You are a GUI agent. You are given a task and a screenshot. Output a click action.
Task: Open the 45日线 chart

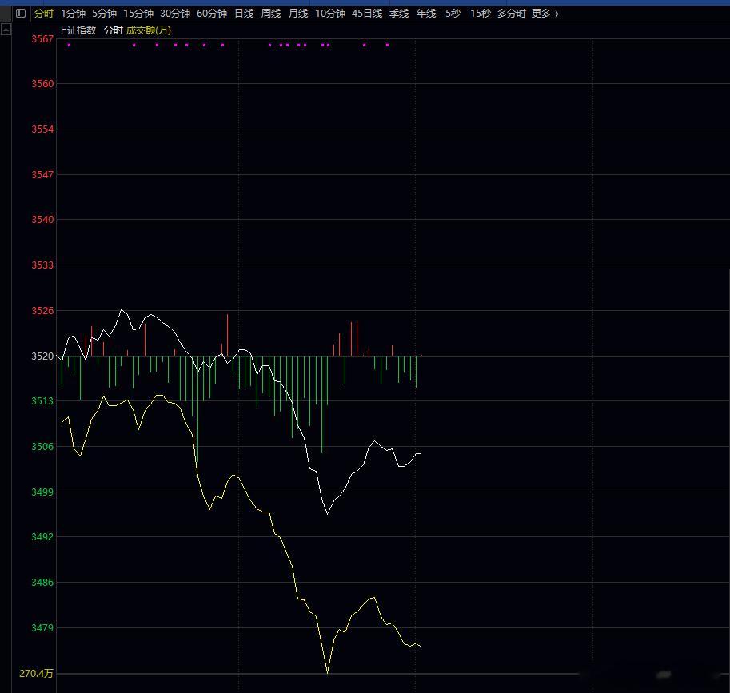point(367,14)
